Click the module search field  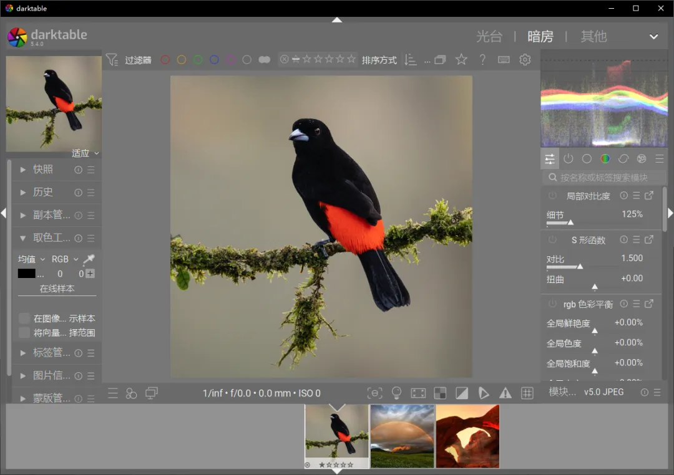[x=604, y=178]
